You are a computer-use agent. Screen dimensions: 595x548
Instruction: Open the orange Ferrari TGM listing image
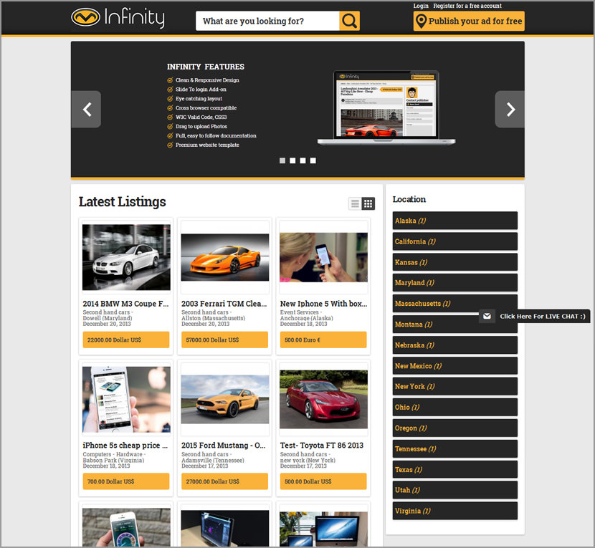point(225,257)
